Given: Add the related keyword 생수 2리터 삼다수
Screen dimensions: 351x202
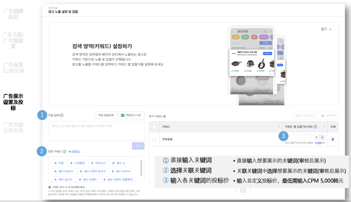Looking at the screenshot, I should point(93,171).
